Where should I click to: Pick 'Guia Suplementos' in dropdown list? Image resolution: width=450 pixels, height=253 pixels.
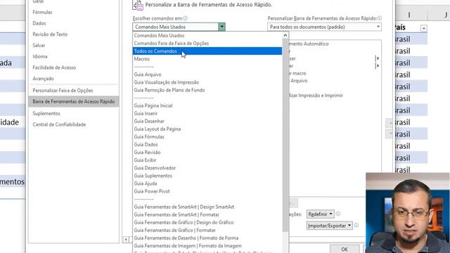click(207, 176)
